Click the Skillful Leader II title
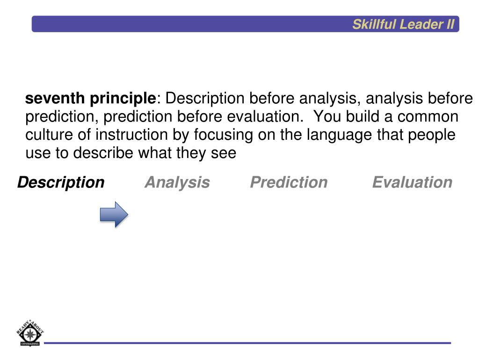This screenshot has width=479, height=359. tap(403, 24)
